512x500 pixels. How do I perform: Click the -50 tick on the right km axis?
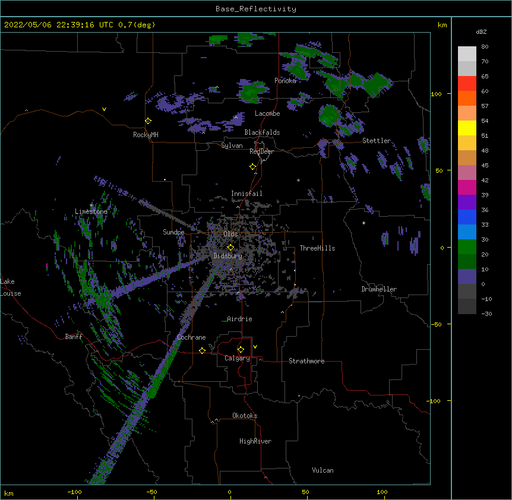click(x=436, y=324)
